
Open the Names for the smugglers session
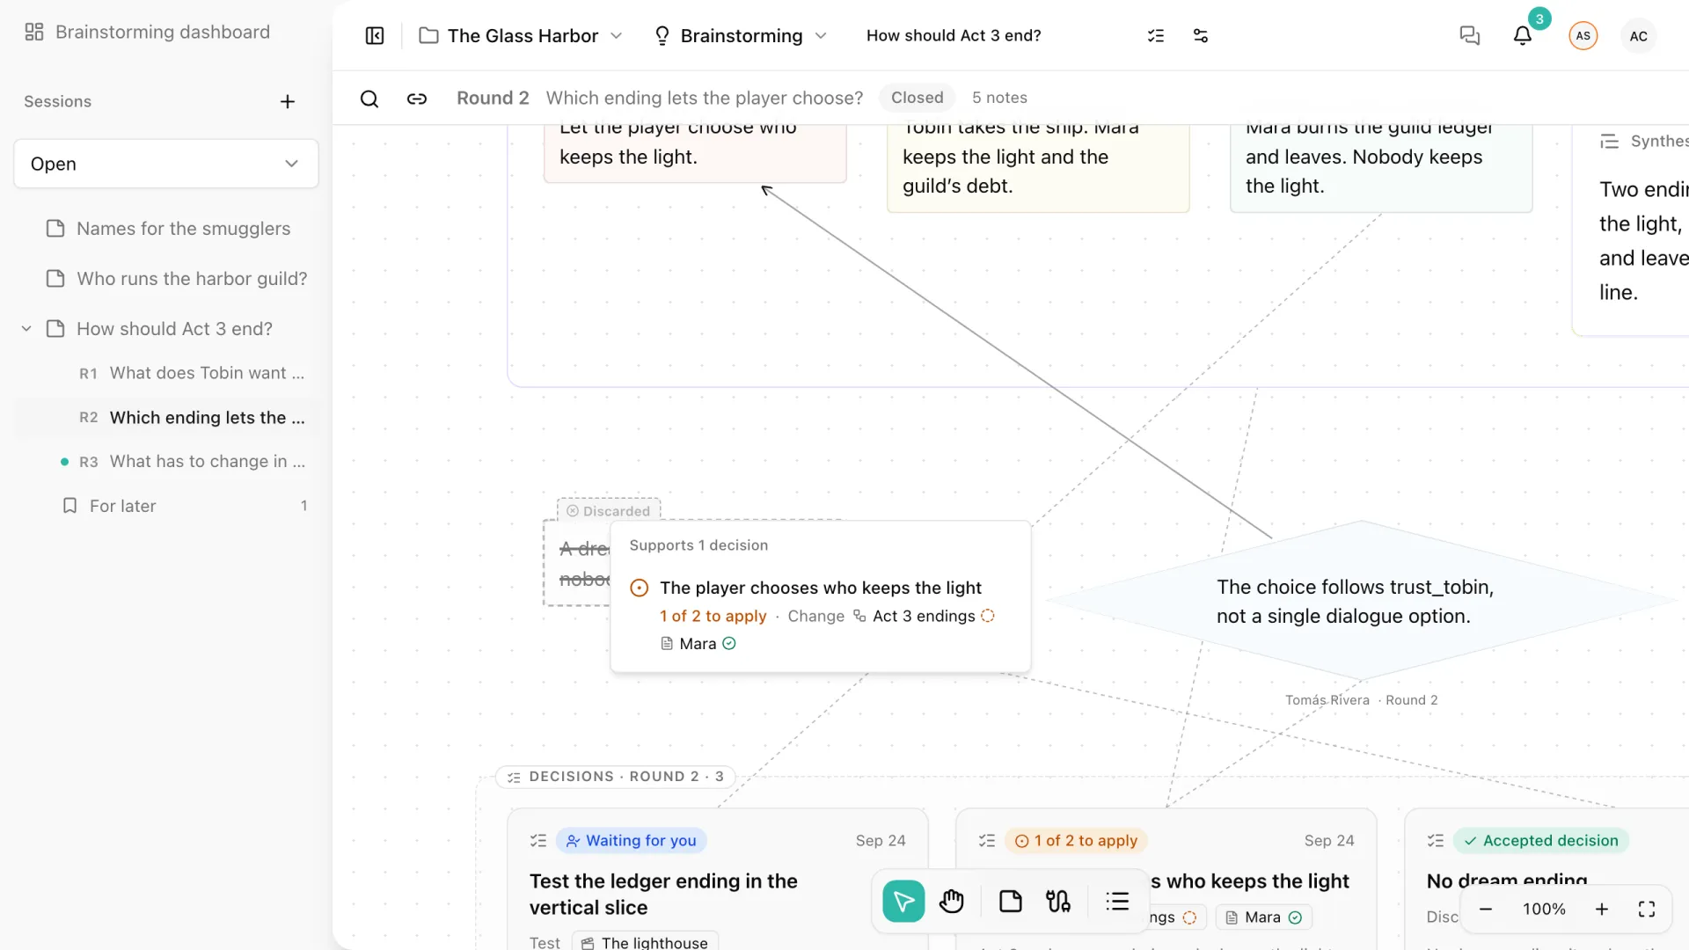pos(167,229)
